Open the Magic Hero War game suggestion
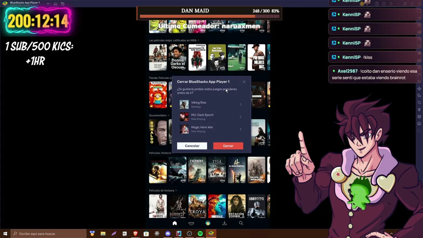 [211, 129]
